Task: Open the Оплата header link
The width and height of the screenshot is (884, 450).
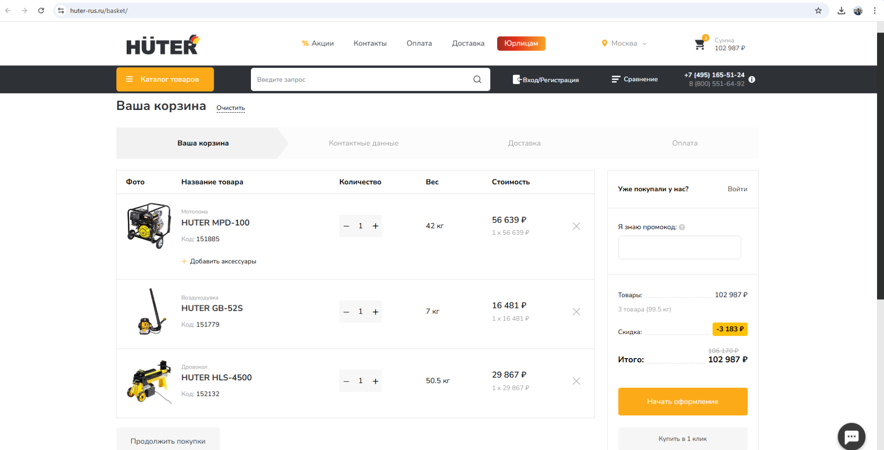Action: pos(419,43)
